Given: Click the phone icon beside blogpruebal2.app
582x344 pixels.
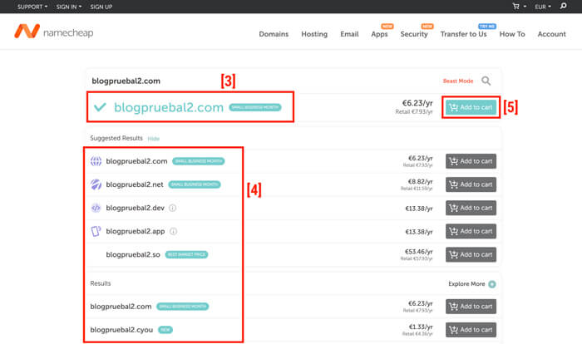Looking at the screenshot, I should pos(96,231).
